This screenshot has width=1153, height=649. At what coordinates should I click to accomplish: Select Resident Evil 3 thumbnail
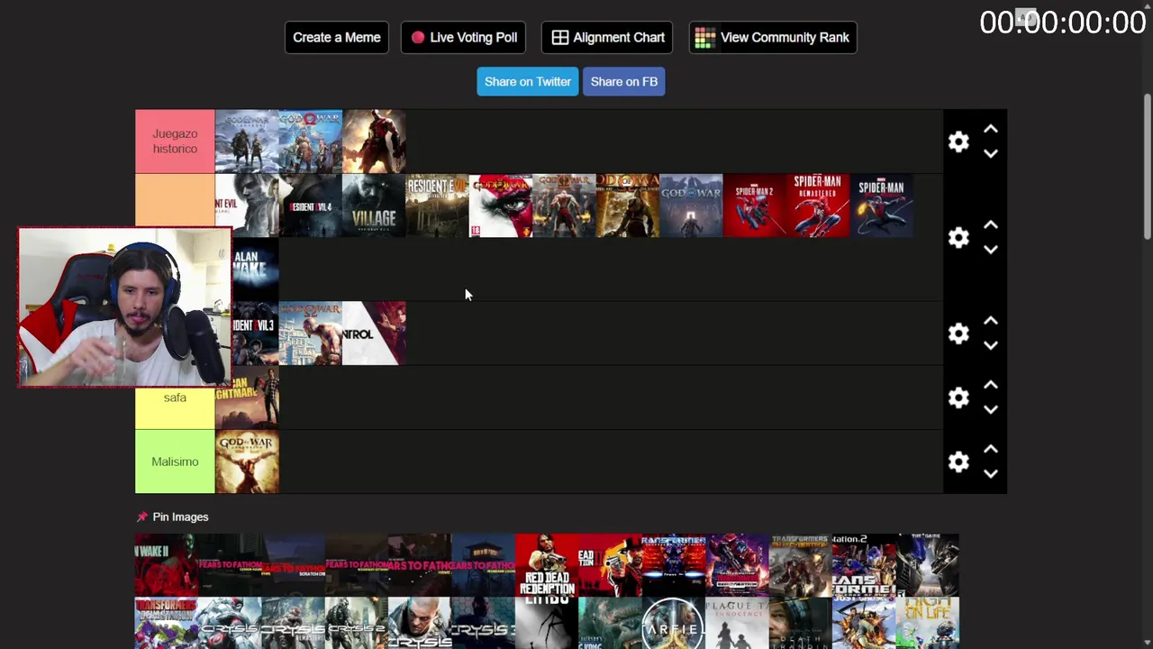[255, 334]
